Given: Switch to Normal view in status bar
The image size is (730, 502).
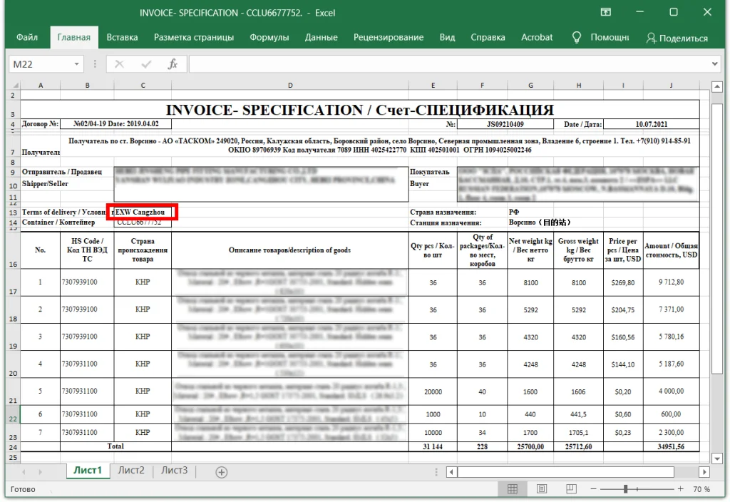Looking at the screenshot, I should point(513,489).
